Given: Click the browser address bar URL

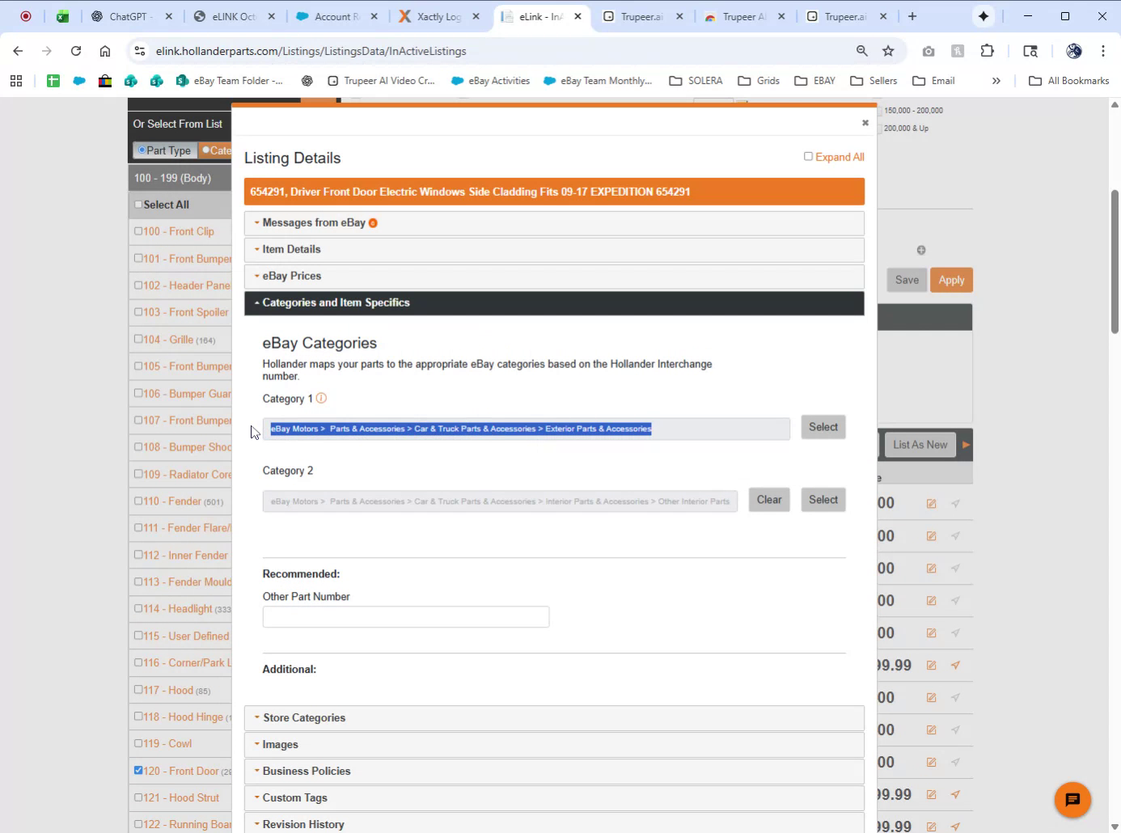Looking at the screenshot, I should 311,51.
